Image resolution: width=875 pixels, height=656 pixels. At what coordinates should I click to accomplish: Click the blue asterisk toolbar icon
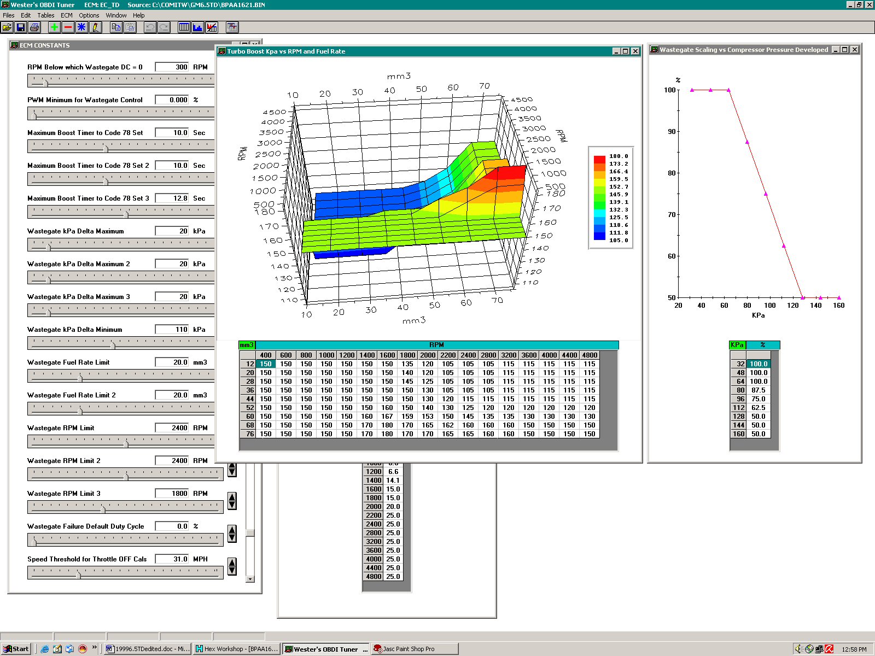[81, 27]
